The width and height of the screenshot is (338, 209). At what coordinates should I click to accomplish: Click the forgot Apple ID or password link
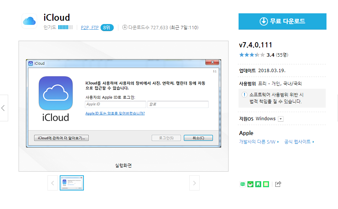pyautogui.click(x=115, y=113)
